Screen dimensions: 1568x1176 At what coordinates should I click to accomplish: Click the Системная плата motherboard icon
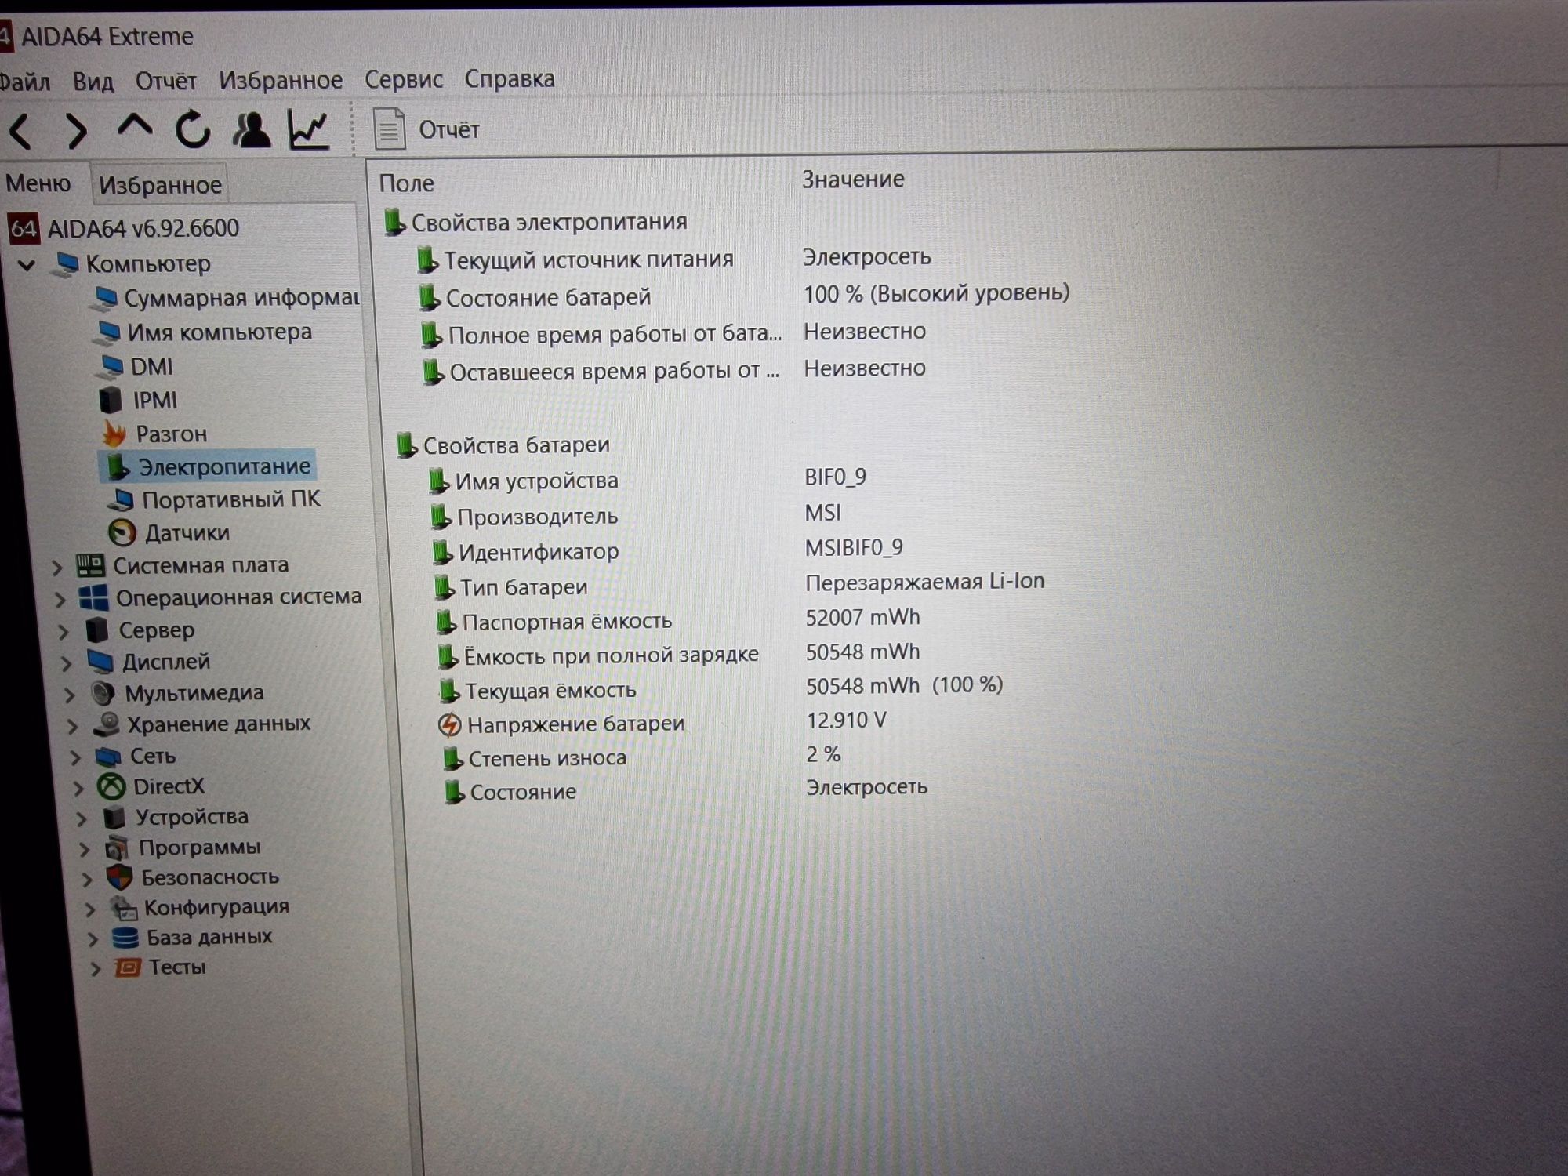(89, 564)
